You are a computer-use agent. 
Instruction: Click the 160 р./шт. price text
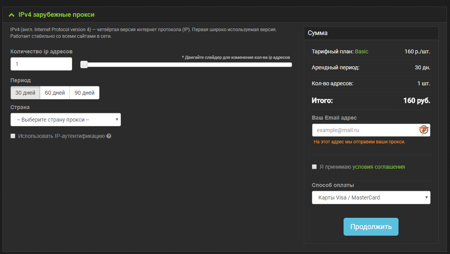[417, 51]
